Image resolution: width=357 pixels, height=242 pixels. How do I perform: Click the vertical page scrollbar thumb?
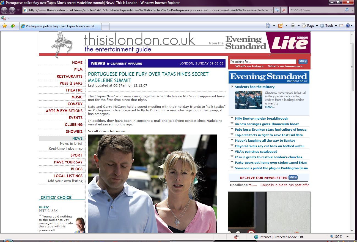(352, 67)
